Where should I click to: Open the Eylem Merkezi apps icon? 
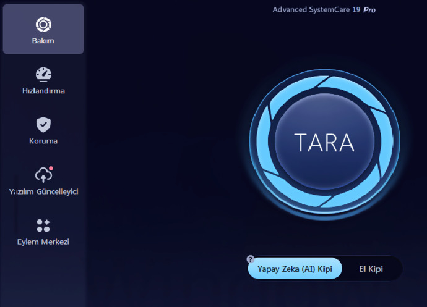coord(43,225)
